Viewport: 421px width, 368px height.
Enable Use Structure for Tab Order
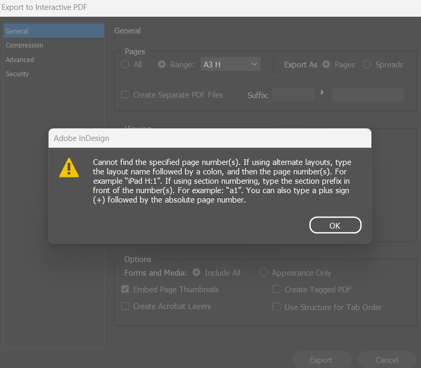point(276,306)
